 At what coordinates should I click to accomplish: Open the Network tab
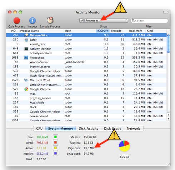(x=134, y=129)
